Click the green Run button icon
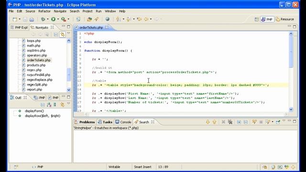Viewport: 306px width, 172px height. (x=53, y=19)
